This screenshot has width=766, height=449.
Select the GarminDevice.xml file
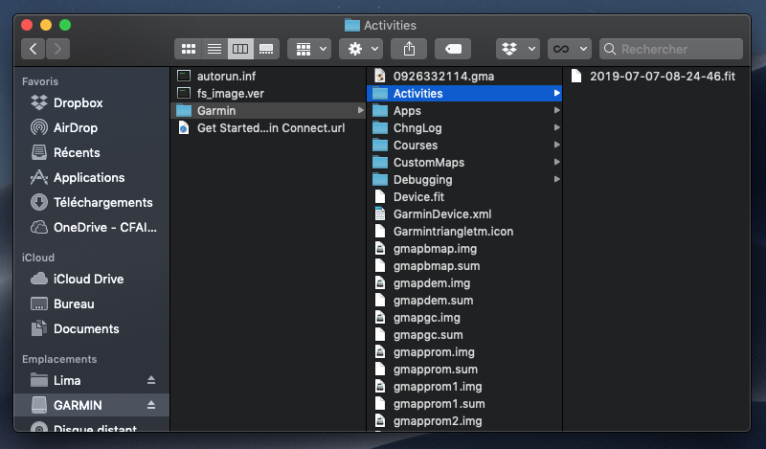pyautogui.click(x=464, y=214)
